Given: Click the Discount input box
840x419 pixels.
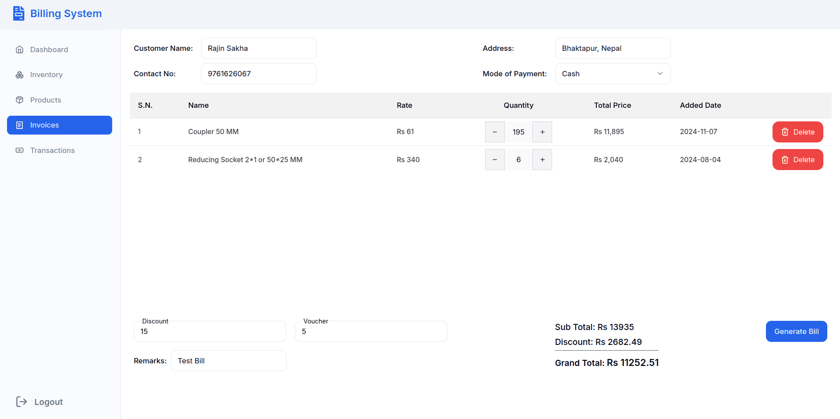Looking at the screenshot, I should pyautogui.click(x=209, y=332).
